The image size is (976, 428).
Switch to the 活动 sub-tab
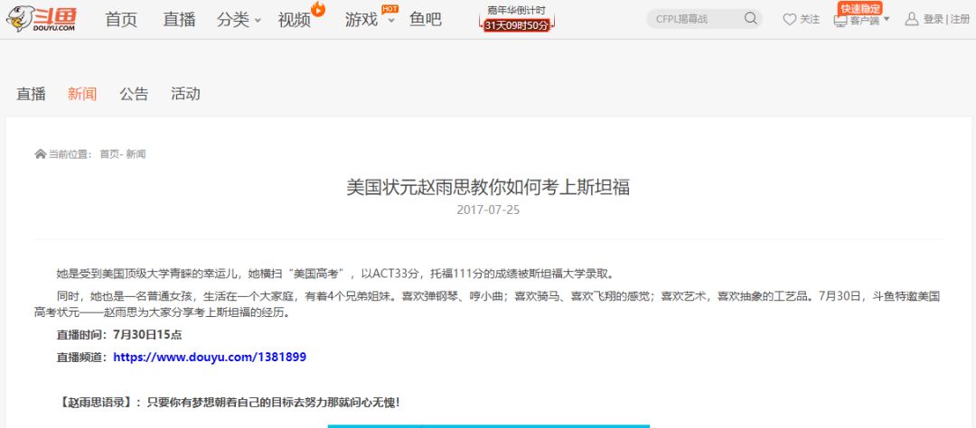coord(185,94)
